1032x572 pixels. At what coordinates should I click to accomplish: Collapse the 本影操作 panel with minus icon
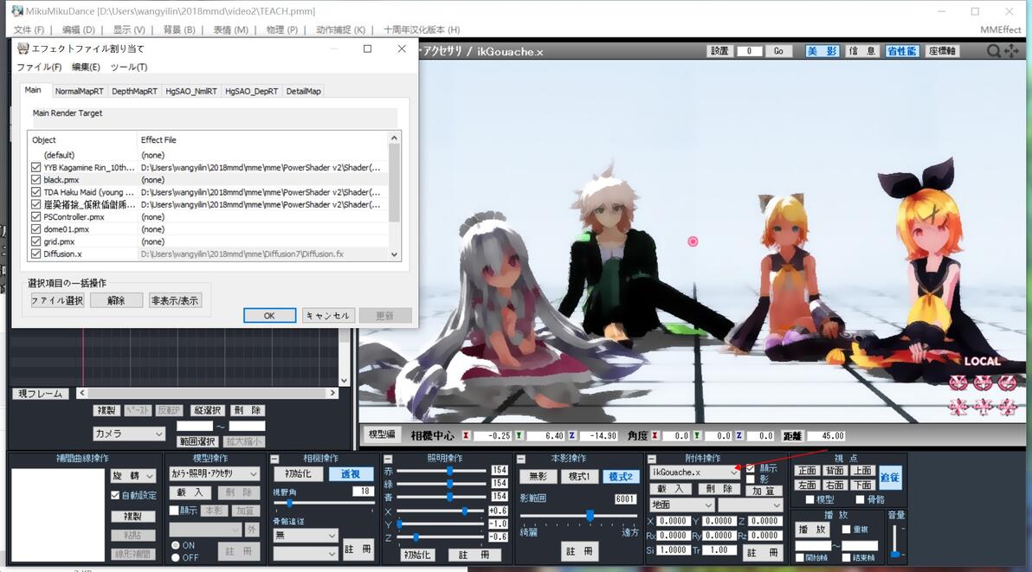pos(521,459)
